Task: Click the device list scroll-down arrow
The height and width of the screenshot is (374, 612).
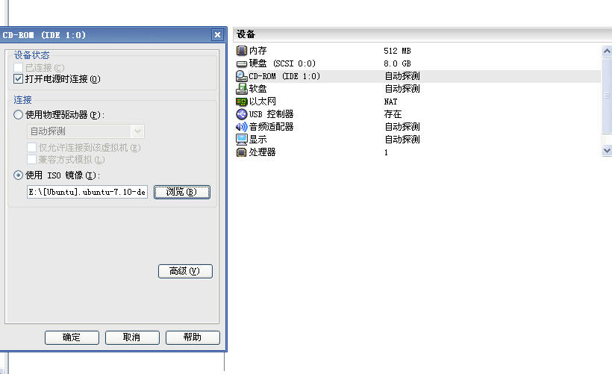Action: pyautogui.click(x=607, y=150)
